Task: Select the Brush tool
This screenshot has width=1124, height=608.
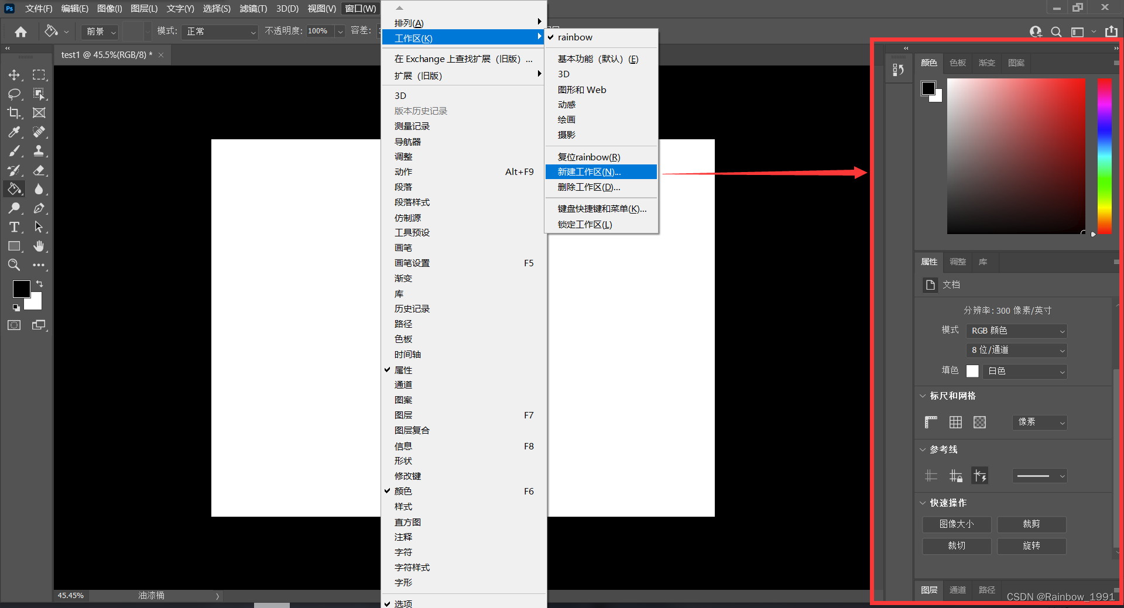Action: click(14, 151)
